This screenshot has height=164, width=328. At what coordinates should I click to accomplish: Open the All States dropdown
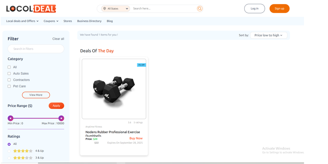click(116, 8)
